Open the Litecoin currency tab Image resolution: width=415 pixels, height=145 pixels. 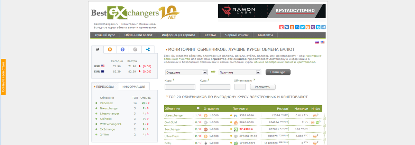(135, 49)
